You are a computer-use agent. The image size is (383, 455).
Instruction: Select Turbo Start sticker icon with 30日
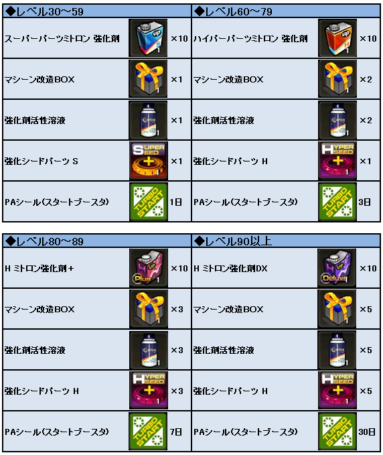(x=337, y=431)
